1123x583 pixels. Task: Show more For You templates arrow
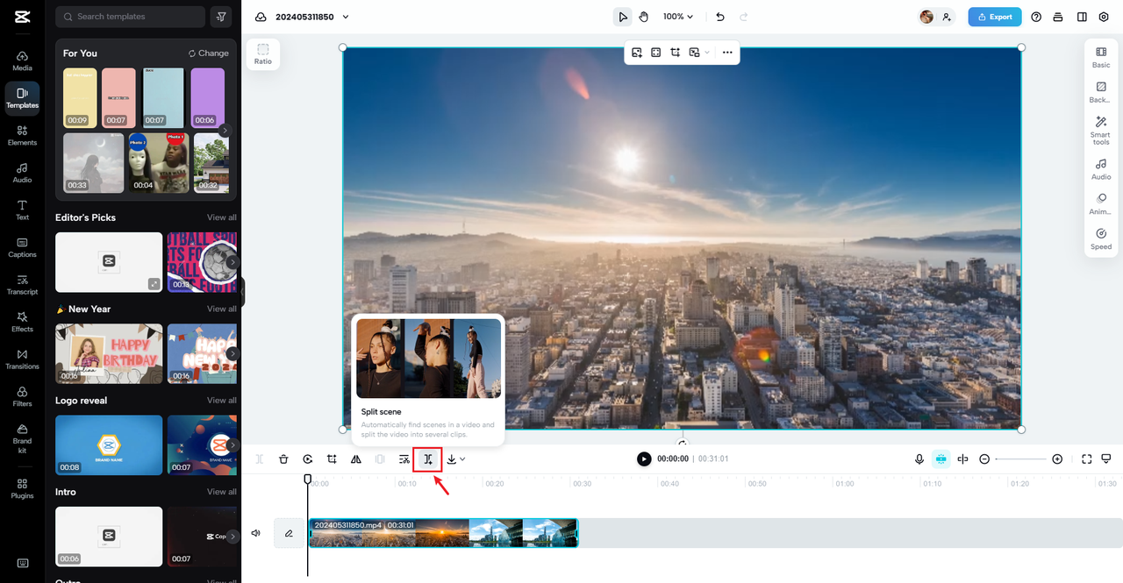225,130
